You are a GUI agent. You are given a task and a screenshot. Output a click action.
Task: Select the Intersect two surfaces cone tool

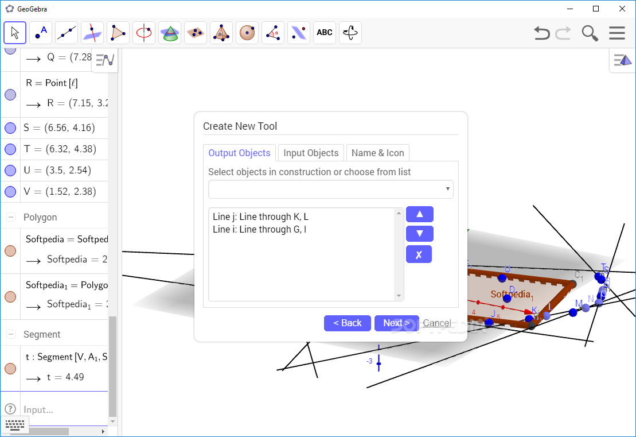tap(170, 33)
